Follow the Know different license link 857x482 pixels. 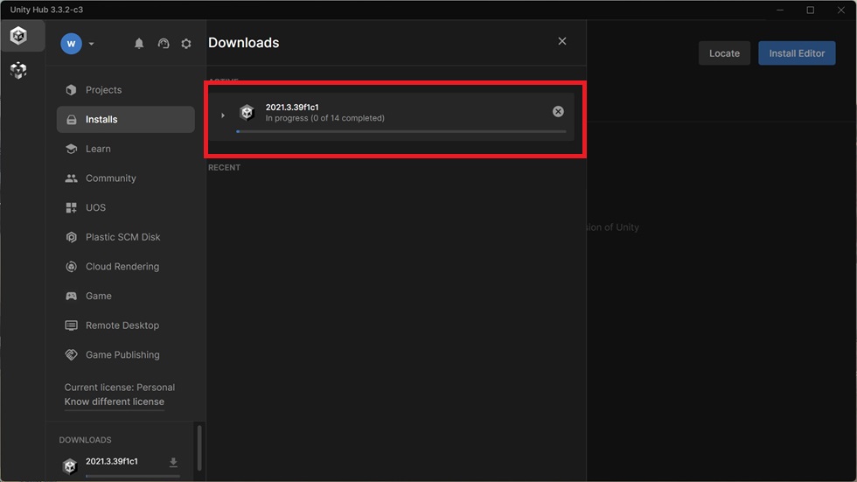[x=115, y=402]
